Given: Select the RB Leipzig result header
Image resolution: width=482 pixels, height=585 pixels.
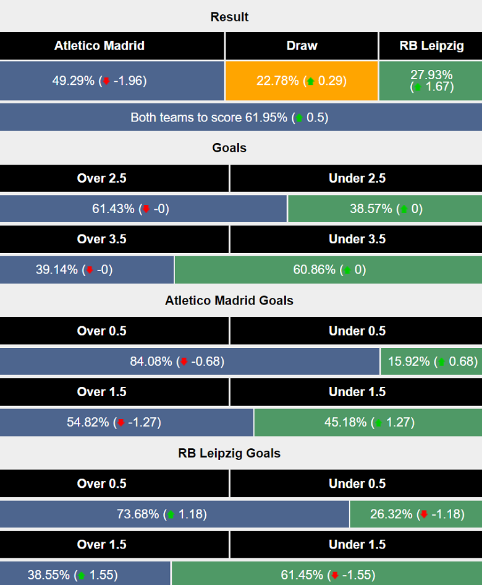Looking at the screenshot, I should 430,46.
